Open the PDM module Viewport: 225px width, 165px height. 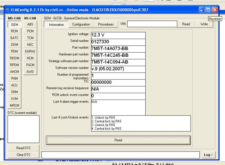tap(14, 51)
